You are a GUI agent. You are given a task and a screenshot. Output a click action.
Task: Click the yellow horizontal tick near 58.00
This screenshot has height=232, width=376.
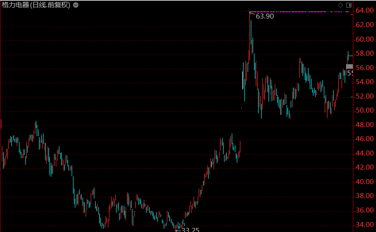(x=350, y=55)
